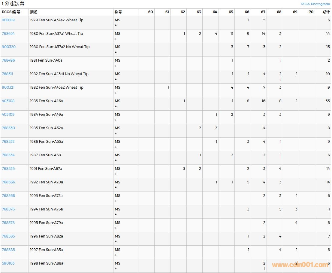
Task: Click the 900321 coin number link
Action: (x=8, y=87)
